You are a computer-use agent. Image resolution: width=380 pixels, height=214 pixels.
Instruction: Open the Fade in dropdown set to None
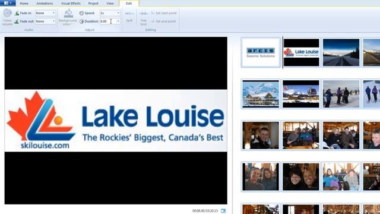pyautogui.click(x=45, y=13)
